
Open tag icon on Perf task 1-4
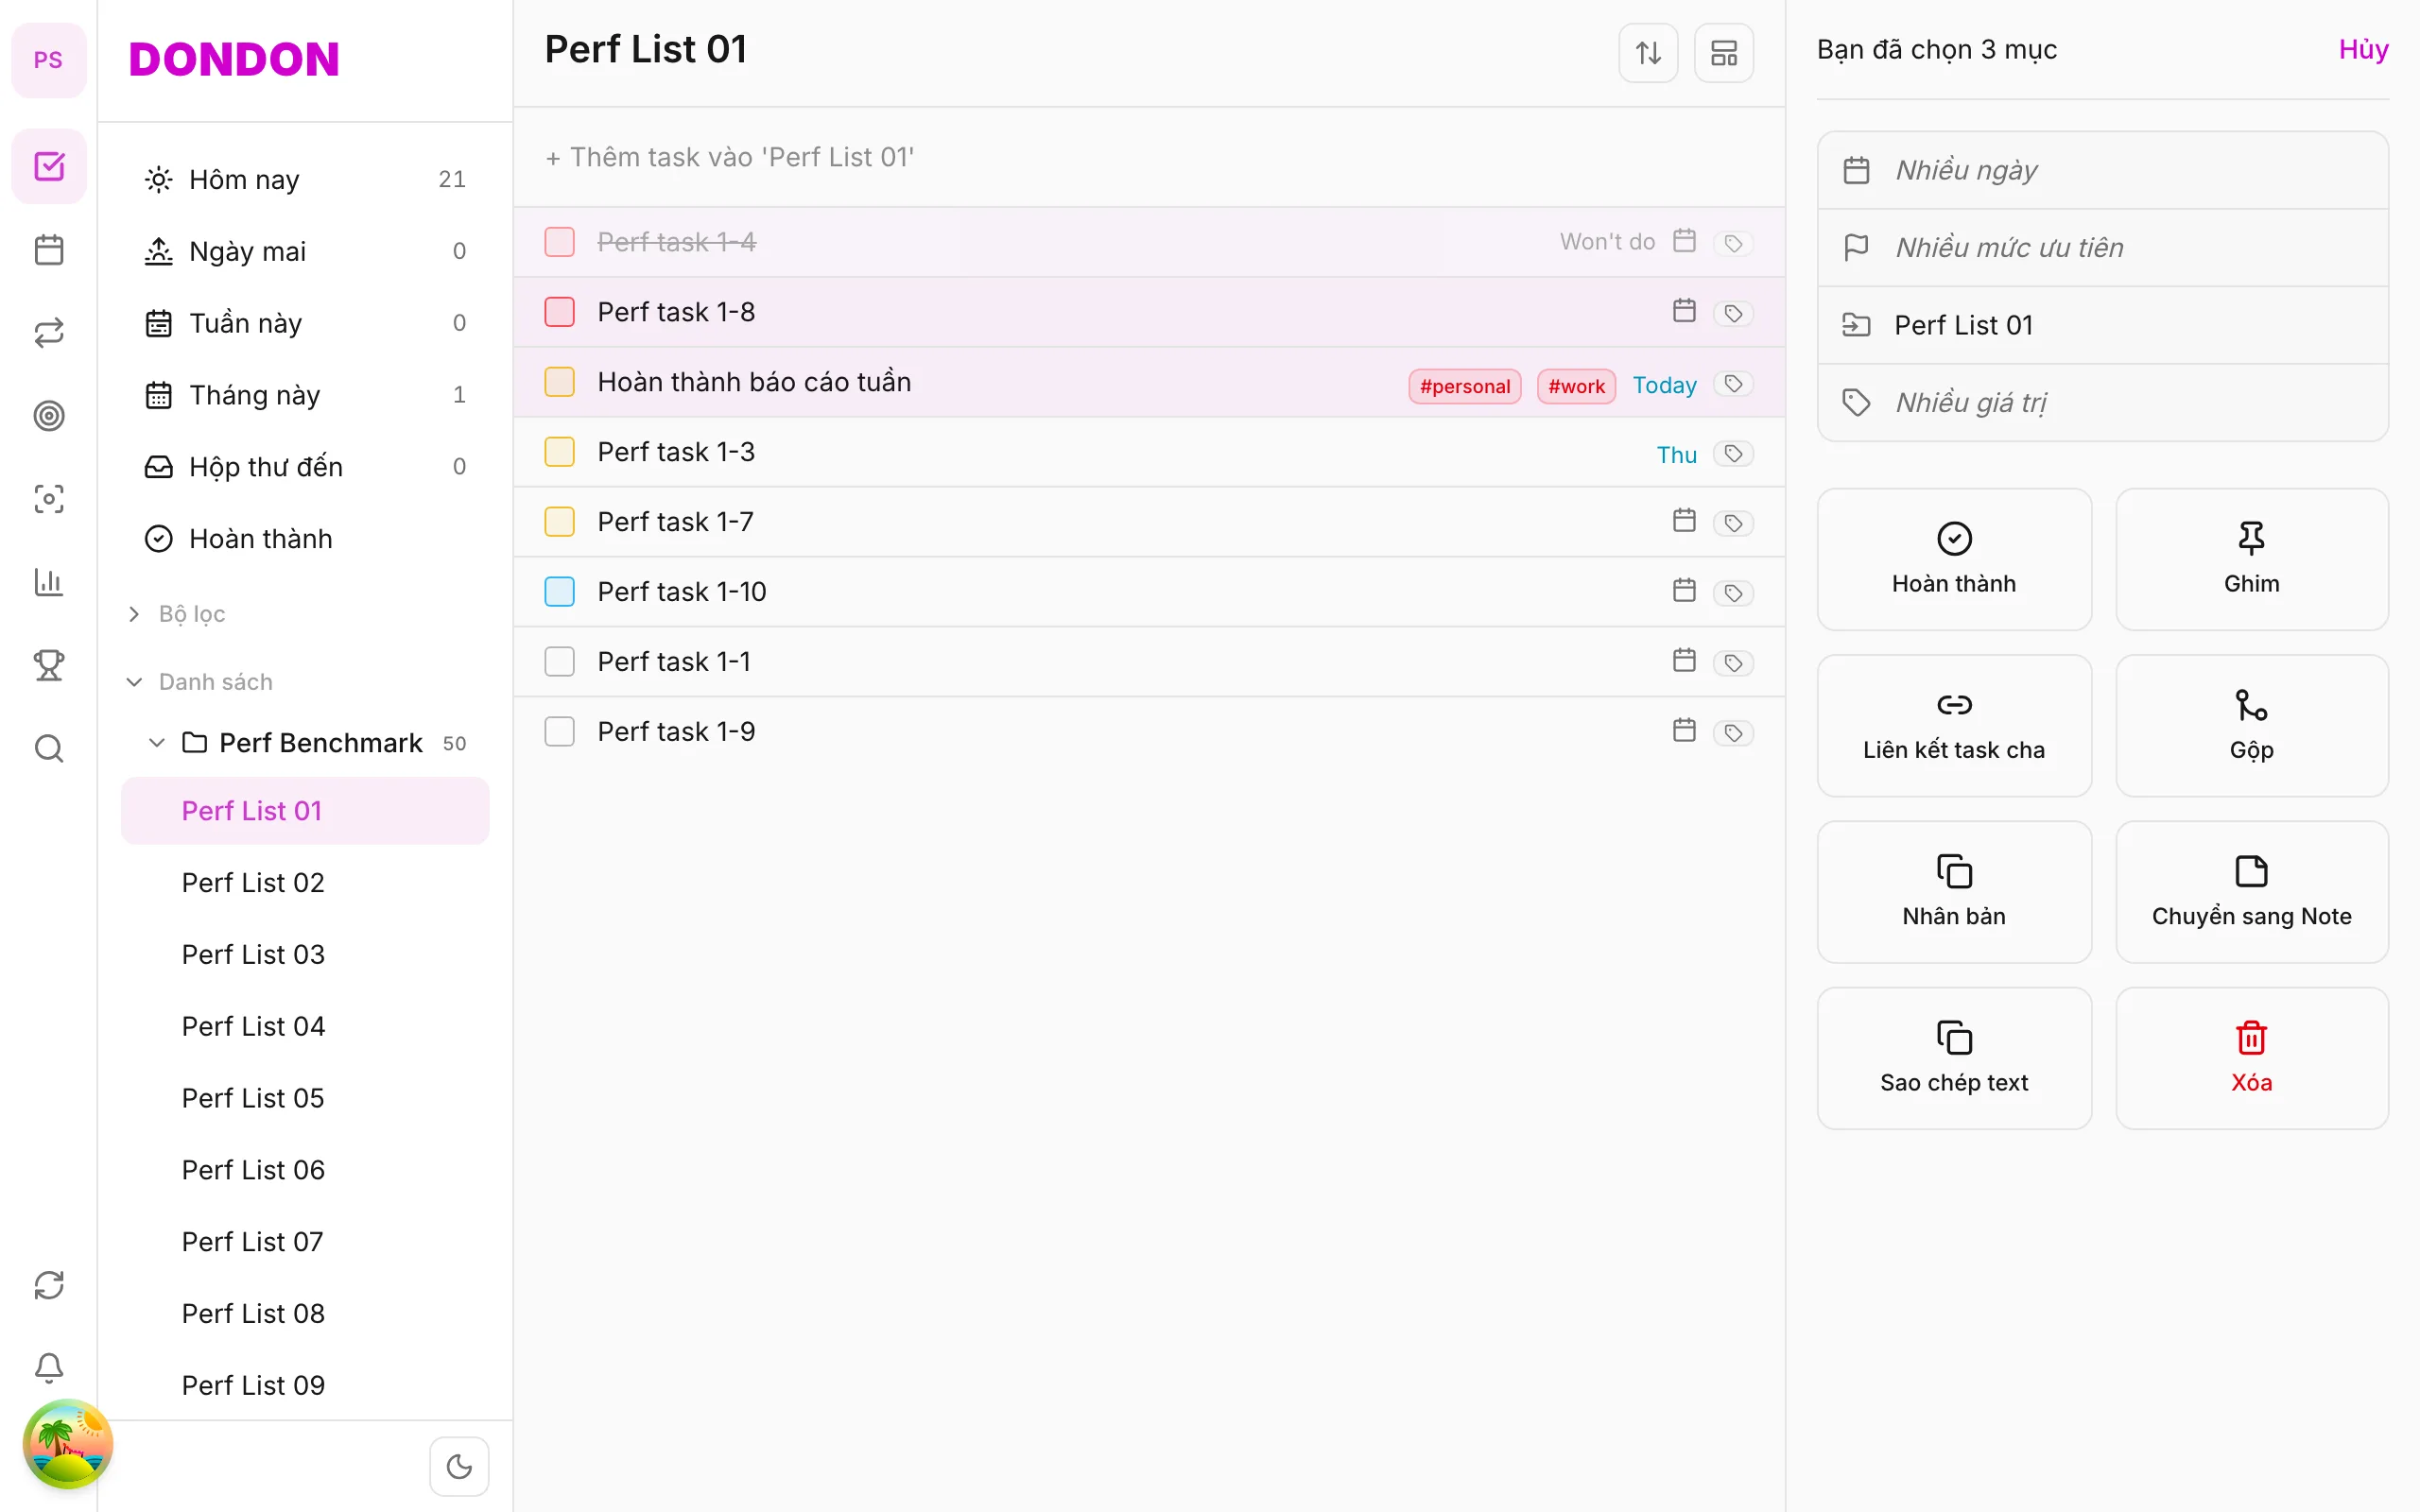1733,243
